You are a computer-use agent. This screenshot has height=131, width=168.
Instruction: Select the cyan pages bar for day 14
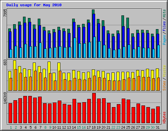pos(75,48)
